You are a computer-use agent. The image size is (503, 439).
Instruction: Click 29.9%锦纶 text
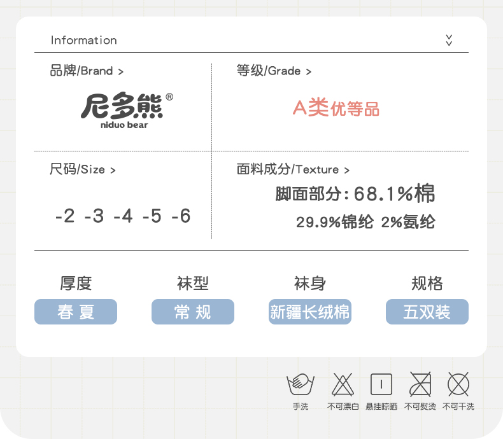click(x=334, y=222)
